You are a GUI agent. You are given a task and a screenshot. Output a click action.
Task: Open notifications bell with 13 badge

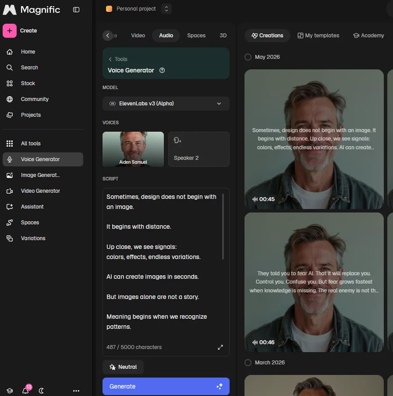tap(26, 390)
